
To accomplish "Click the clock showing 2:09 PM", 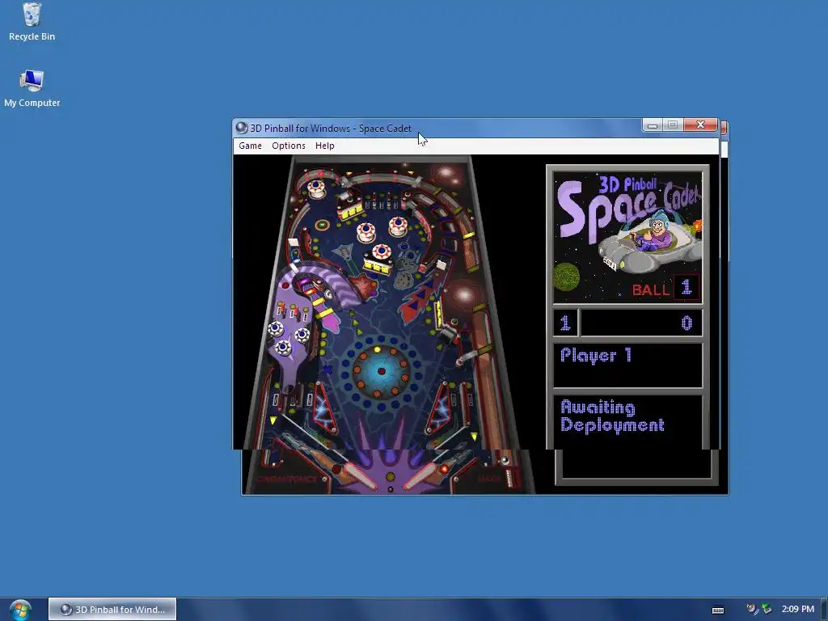I will [798, 609].
